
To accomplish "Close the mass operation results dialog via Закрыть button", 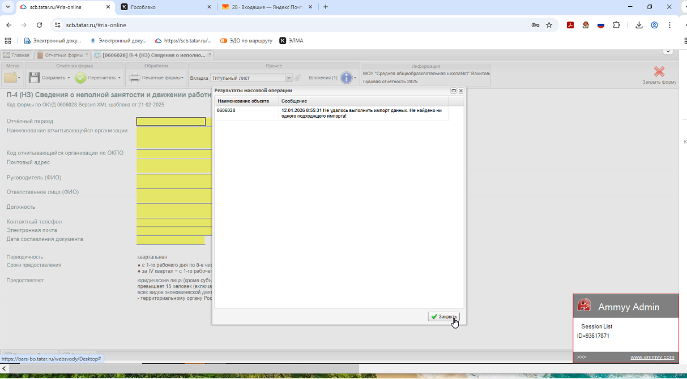I will pyautogui.click(x=443, y=317).
